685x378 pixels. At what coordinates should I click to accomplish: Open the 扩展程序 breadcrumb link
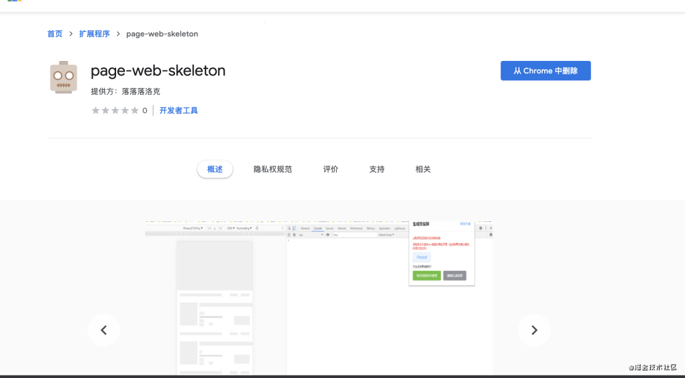(95, 34)
